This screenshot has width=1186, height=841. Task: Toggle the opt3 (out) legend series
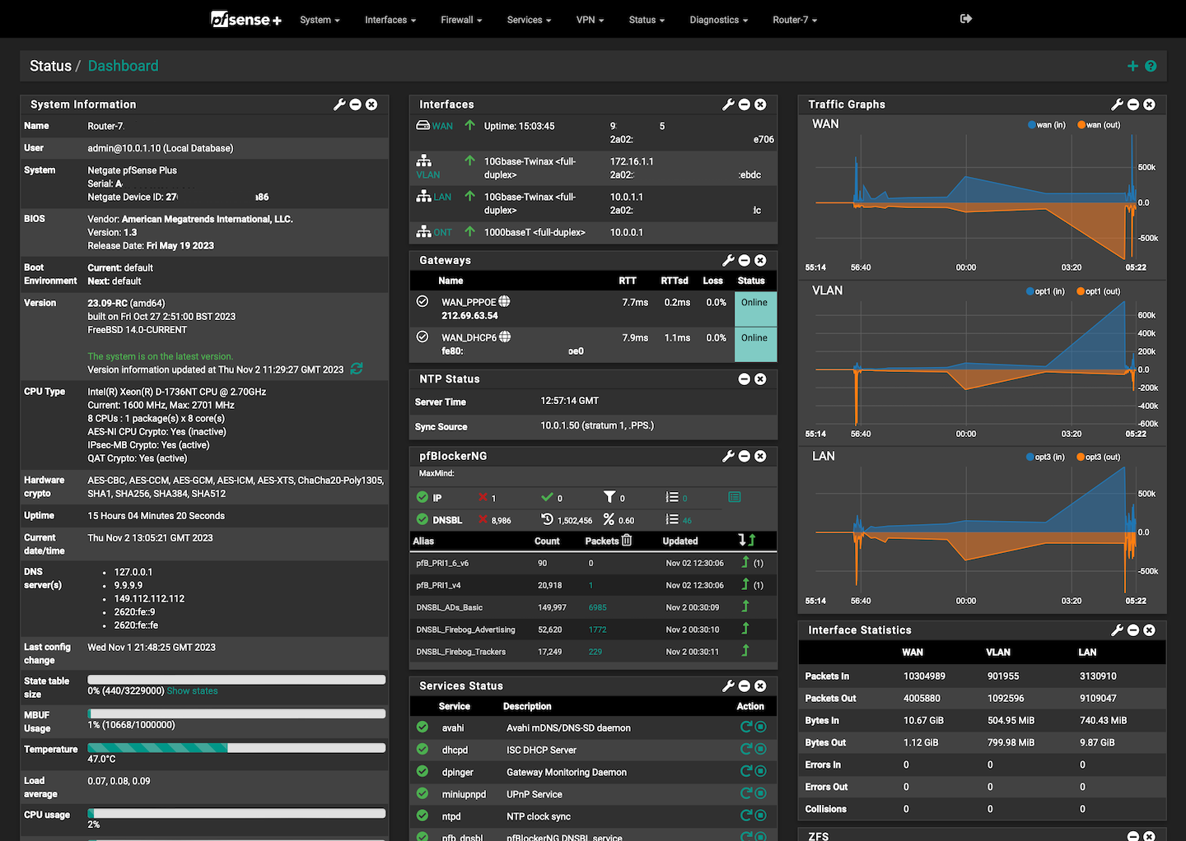pos(1099,457)
